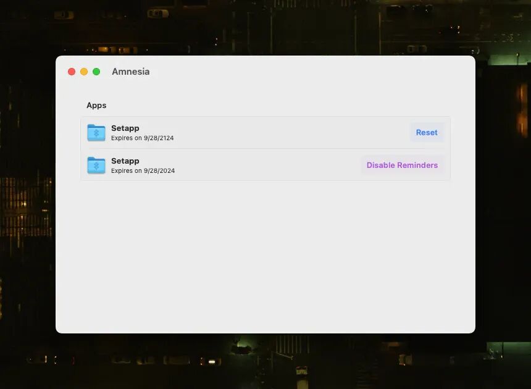Click the 'Expires on 9/28/2124' text
The width and height of the screenshot is (531, 389).
coord(142,138)
